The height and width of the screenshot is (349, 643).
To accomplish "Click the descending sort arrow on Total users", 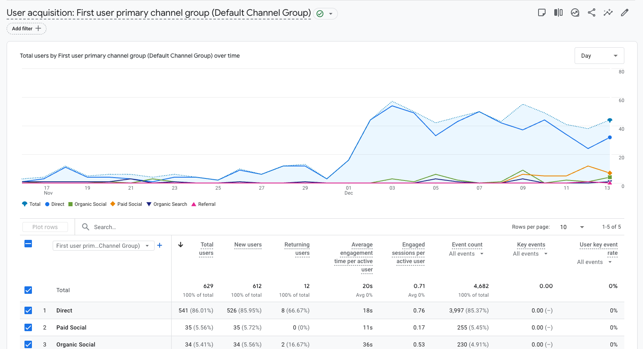I will 181,245.
